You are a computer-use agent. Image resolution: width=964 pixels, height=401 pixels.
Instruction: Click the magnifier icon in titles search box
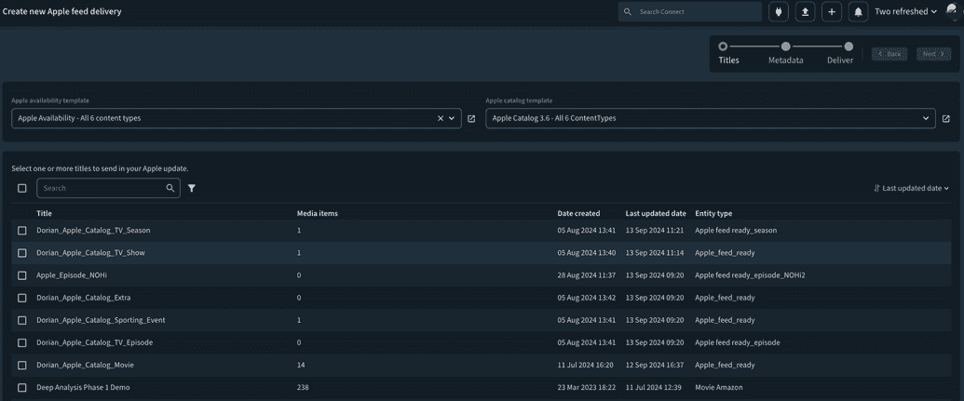[x=170, y=188]
